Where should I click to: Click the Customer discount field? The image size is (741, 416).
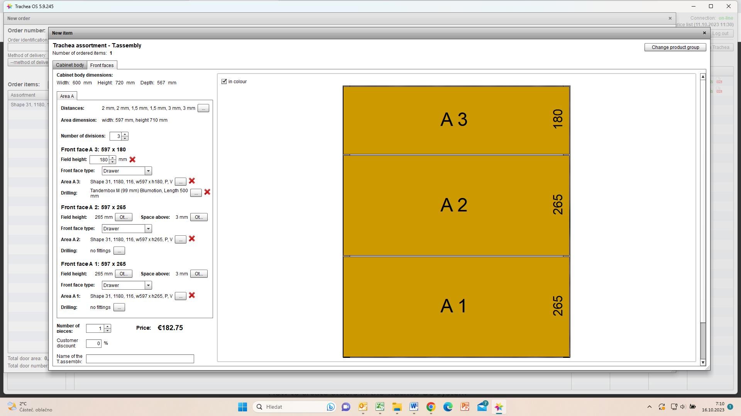(x=94, y=343)
